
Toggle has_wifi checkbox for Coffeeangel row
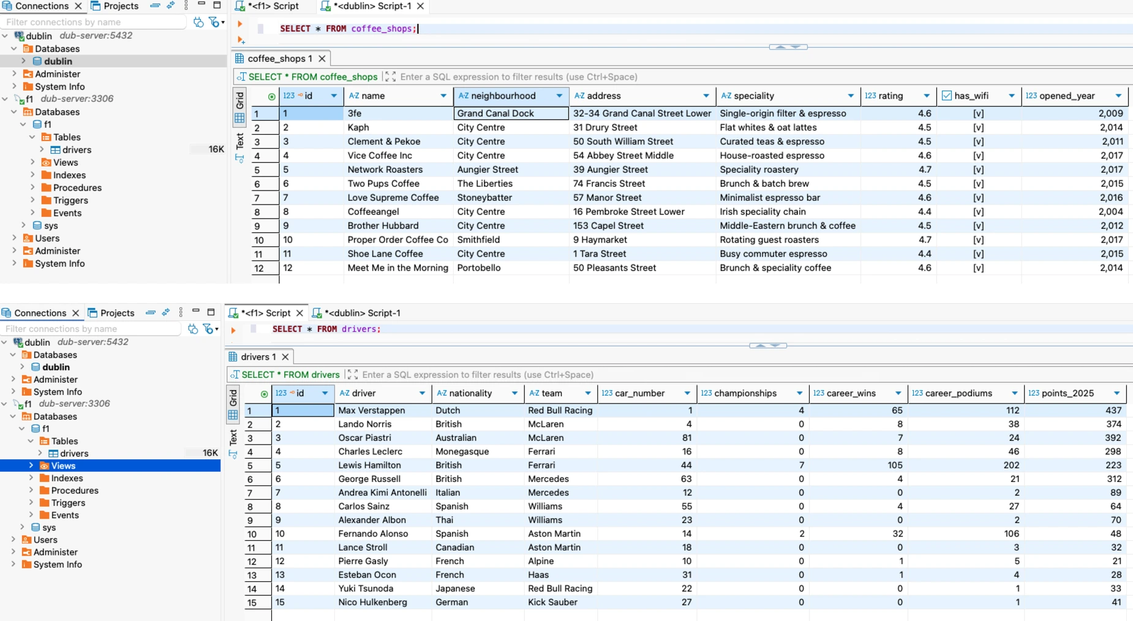(x=978, y=212)
